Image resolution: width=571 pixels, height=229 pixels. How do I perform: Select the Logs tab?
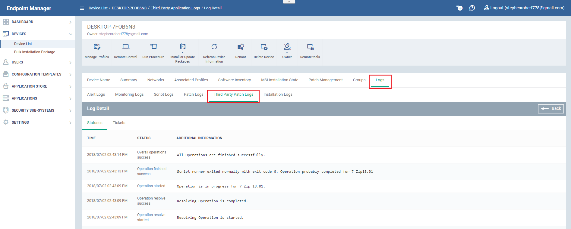[380, 80]
